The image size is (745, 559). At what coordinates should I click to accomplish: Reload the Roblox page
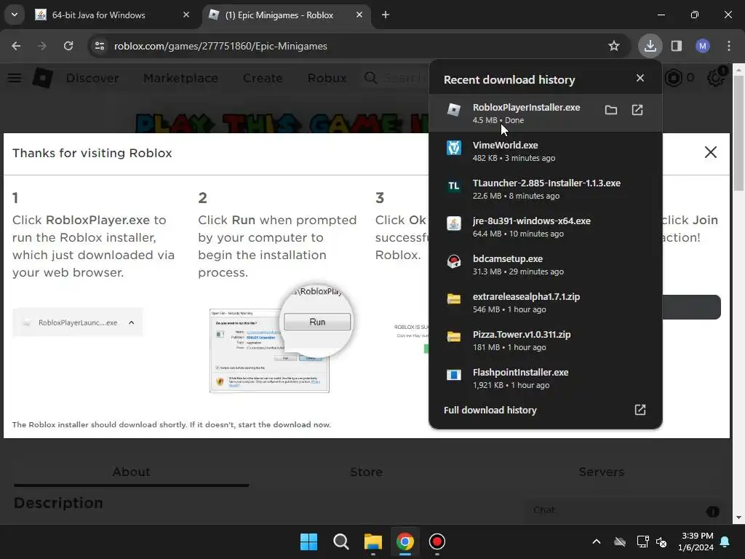(68, 46)
